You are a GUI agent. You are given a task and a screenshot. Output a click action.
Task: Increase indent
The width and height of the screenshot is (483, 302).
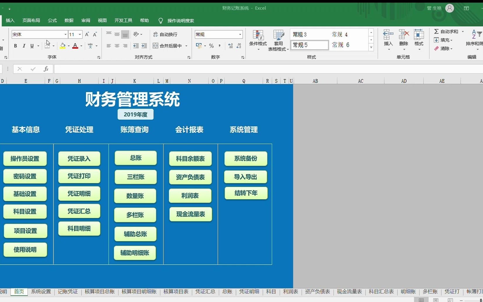[144, 46]
